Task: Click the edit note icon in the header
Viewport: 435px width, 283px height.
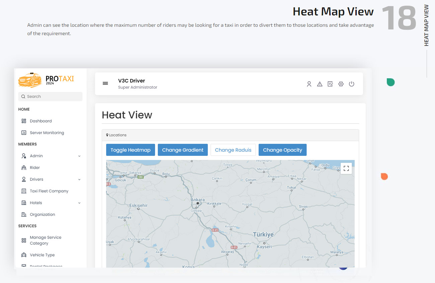Action: (330, 84)
